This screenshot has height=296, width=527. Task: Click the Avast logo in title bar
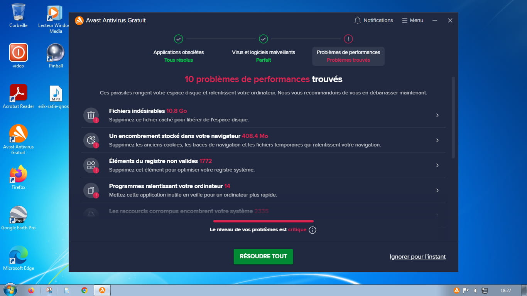79,20
